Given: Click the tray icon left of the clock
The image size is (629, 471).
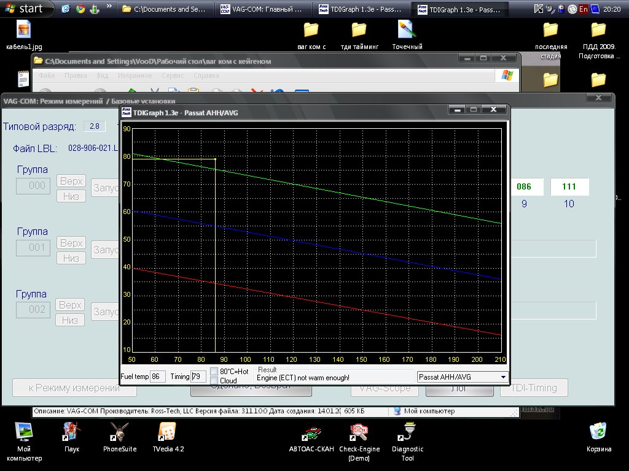Looking at the screenshot, I should [595, 9].
